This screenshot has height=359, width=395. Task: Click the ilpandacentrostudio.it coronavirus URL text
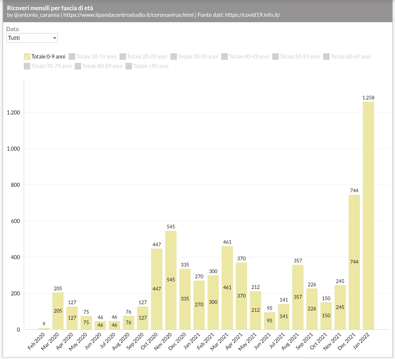pyautogui.click(x=128, y=15)
